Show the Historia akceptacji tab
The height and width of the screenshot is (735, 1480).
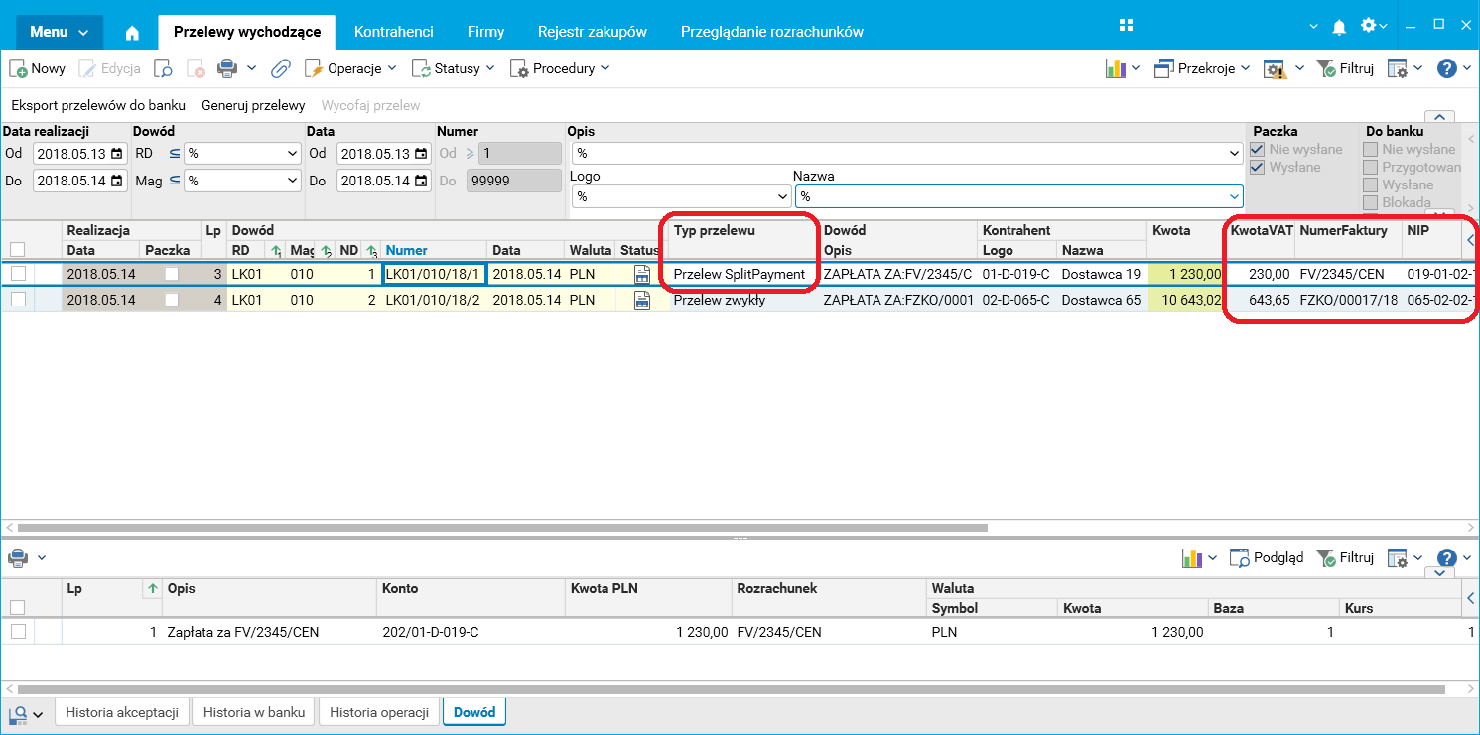(x=122, y=712)
